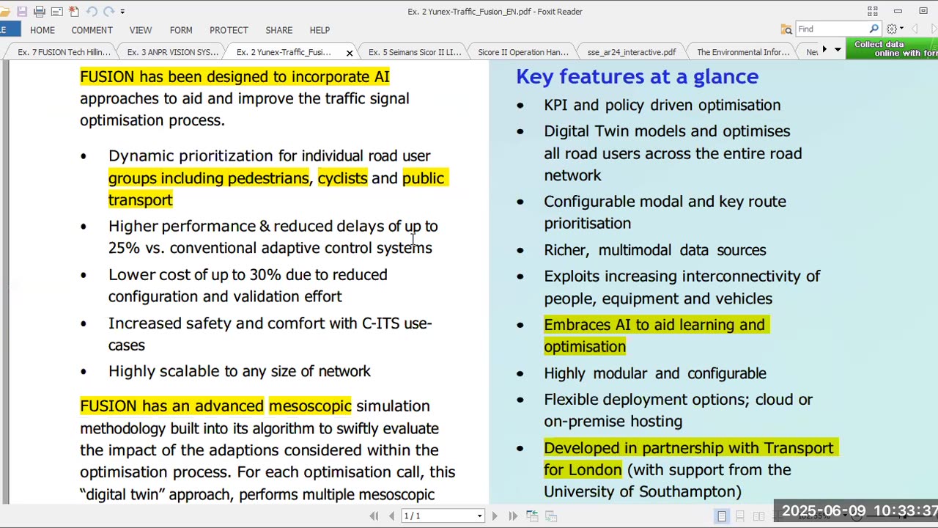Switch to Ex. 7 FUSION Tech Hillin document tab
Screen dimensions: 938x528
(x=64, y=52)
